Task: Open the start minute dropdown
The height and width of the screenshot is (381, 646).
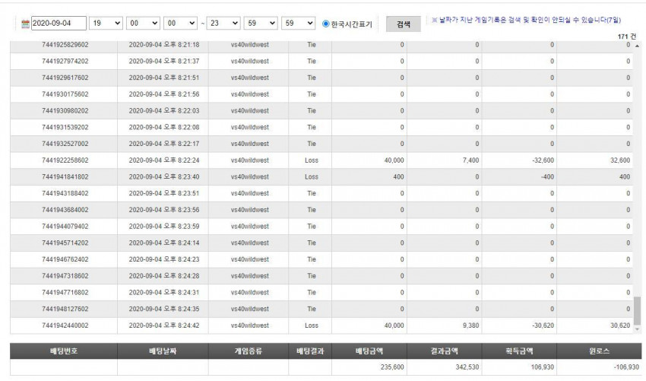Action: point(143,23)
